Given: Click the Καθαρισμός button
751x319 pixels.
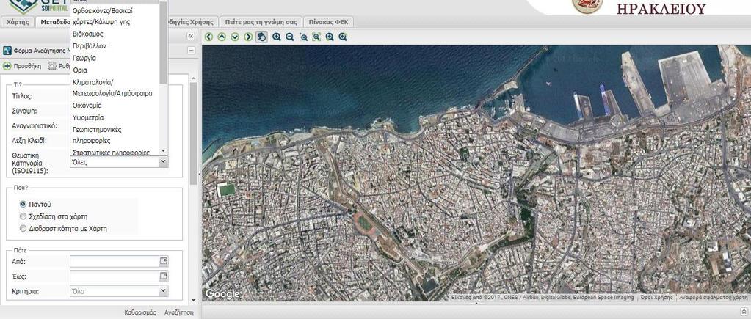Looking at the screenshot, I should click(x=140, y=312).
